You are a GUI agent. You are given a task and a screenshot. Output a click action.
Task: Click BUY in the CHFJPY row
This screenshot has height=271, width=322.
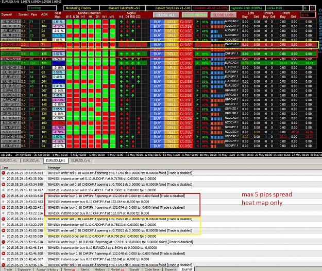tap(157, 54)
